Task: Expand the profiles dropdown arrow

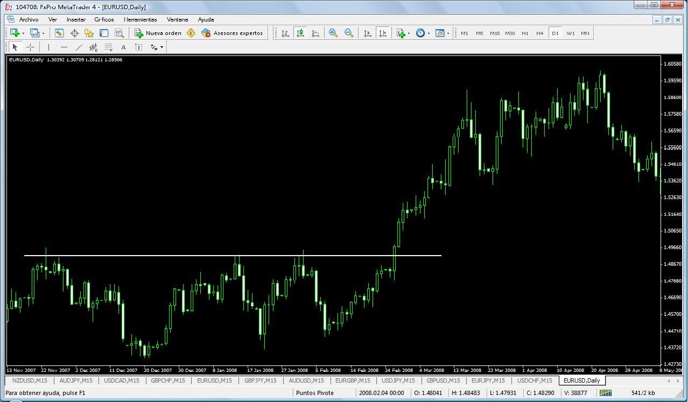Action: (43, 33)
